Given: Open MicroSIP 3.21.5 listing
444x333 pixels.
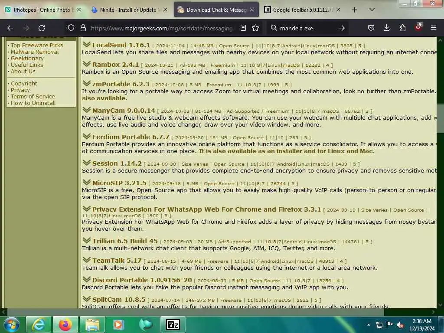Looking at the screenshot, I should pos(119,183).
